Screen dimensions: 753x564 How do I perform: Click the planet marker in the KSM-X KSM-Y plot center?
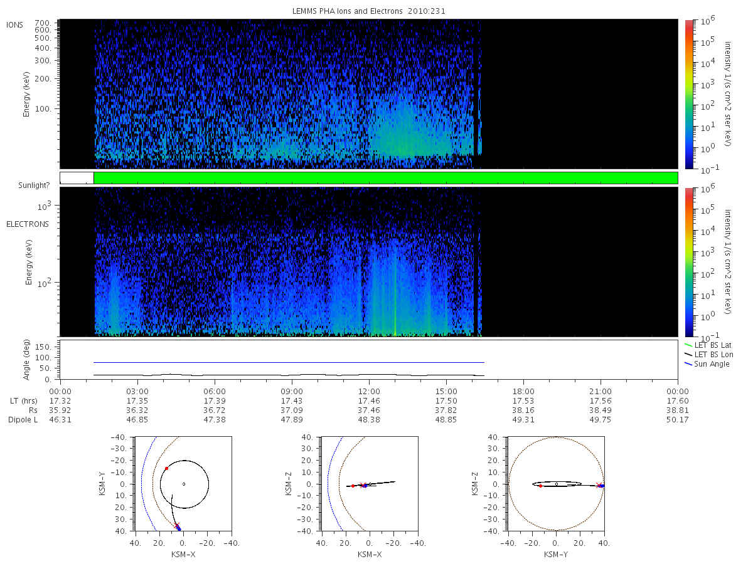tap(183, 484)
